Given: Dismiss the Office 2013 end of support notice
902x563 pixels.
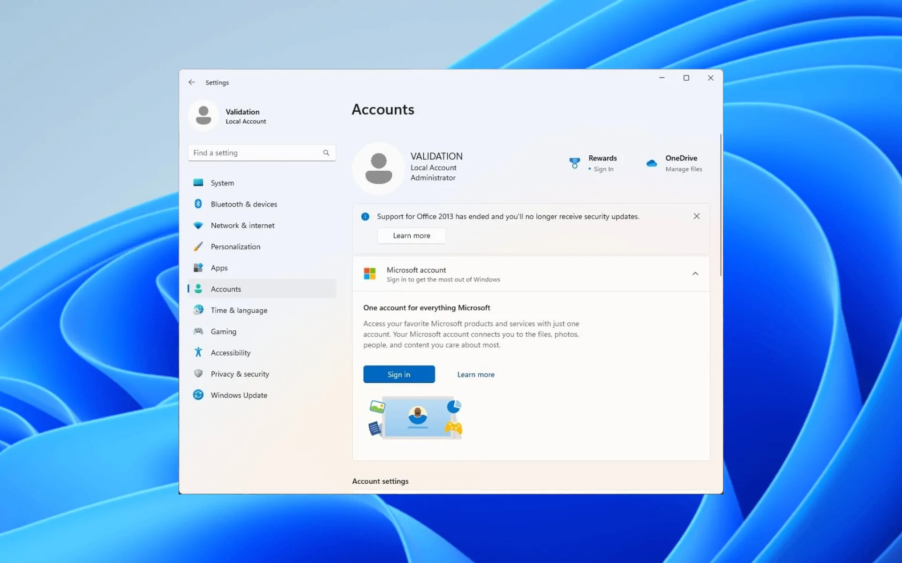Looking at the screenshot, I should tap(696, 215).
